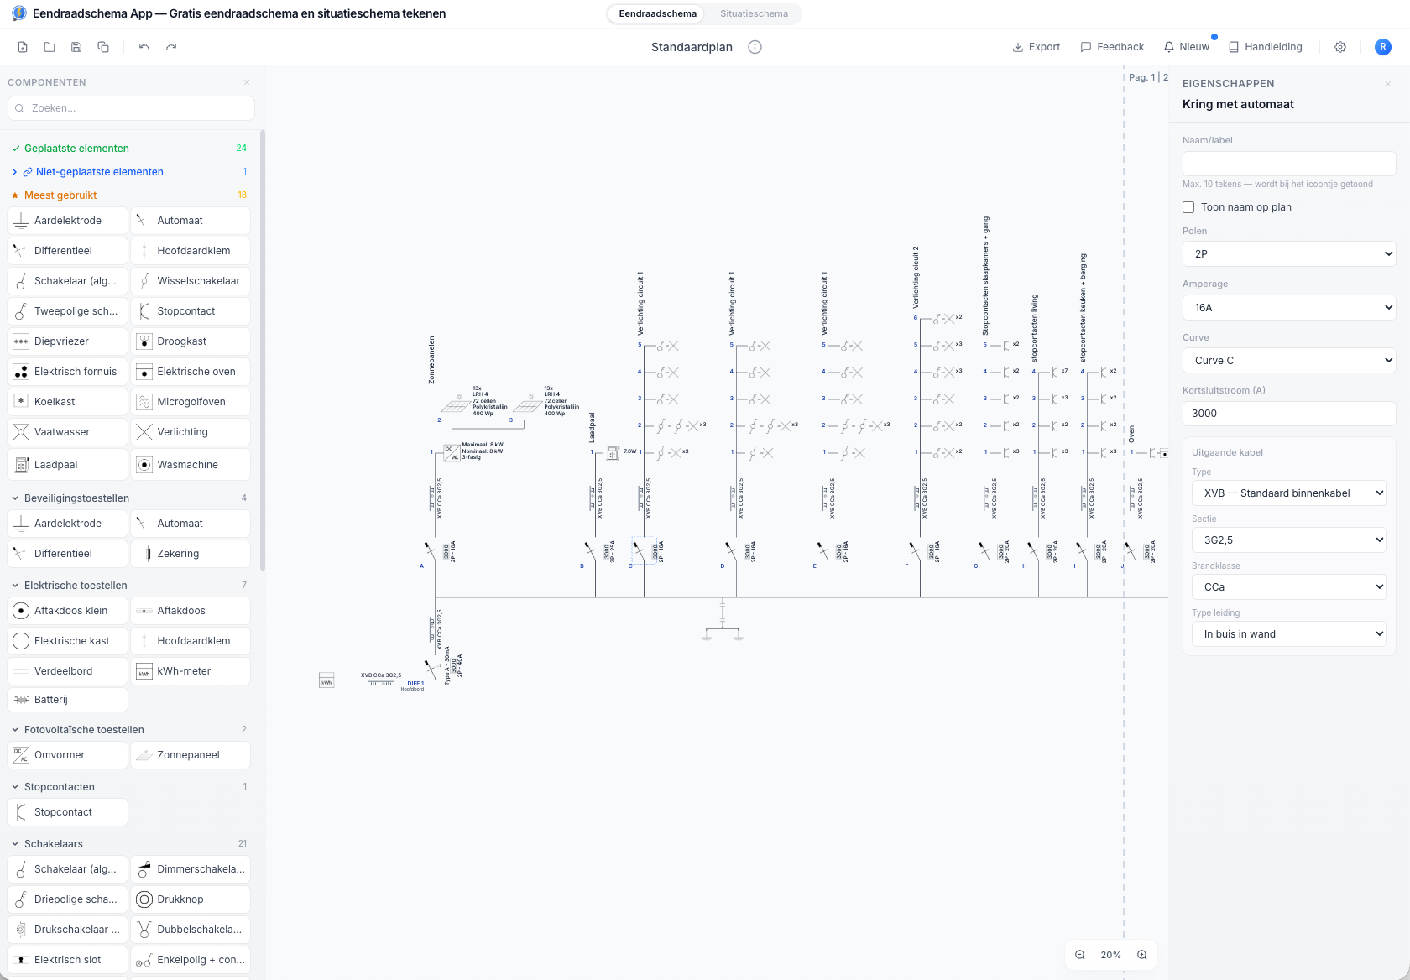Undo the last action
Image resolution: width=1410 pixels, height=980 pixels.
tap(144, 47)
